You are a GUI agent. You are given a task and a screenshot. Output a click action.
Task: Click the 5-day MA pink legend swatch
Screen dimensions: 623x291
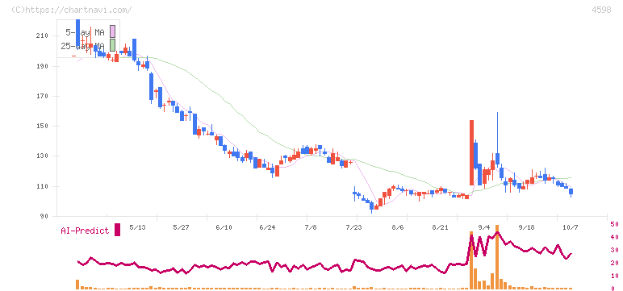(112, 31)
